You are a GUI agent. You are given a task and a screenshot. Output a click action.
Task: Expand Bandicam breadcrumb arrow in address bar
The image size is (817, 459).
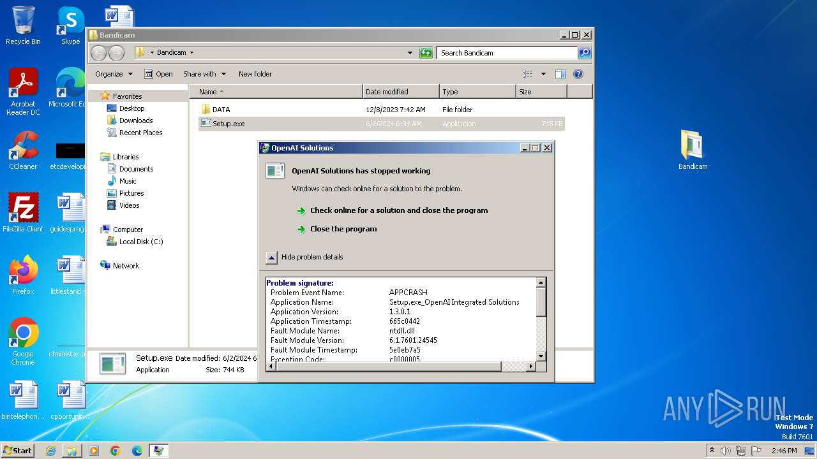[x=191, y=53]
